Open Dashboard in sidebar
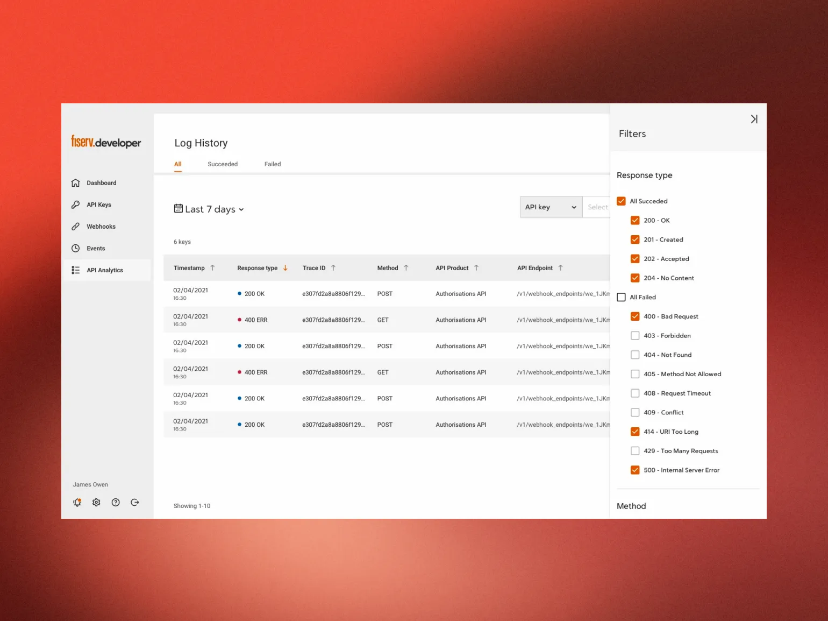828x621 pixels. point(107,183)
